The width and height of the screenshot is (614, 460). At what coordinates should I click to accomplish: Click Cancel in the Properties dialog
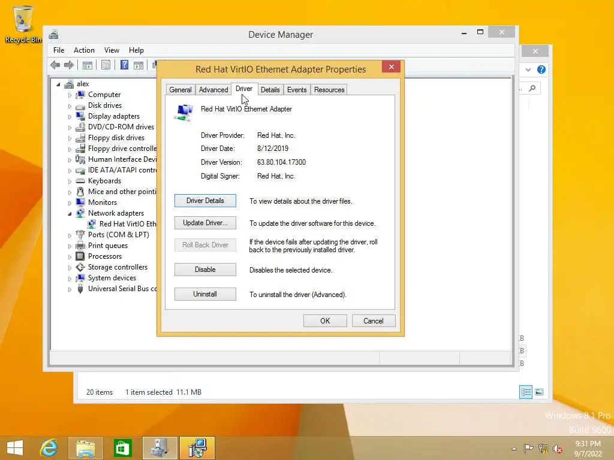(374, 321)
